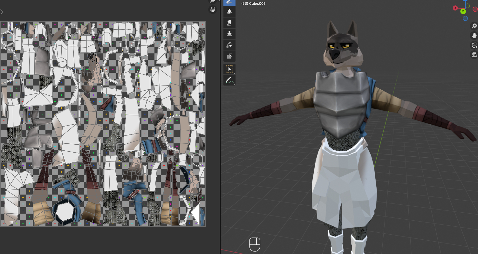Viewport: 478px width, 254px height.
Task: Pick the Fill paint bucket tool
Action: click(229, 45)
